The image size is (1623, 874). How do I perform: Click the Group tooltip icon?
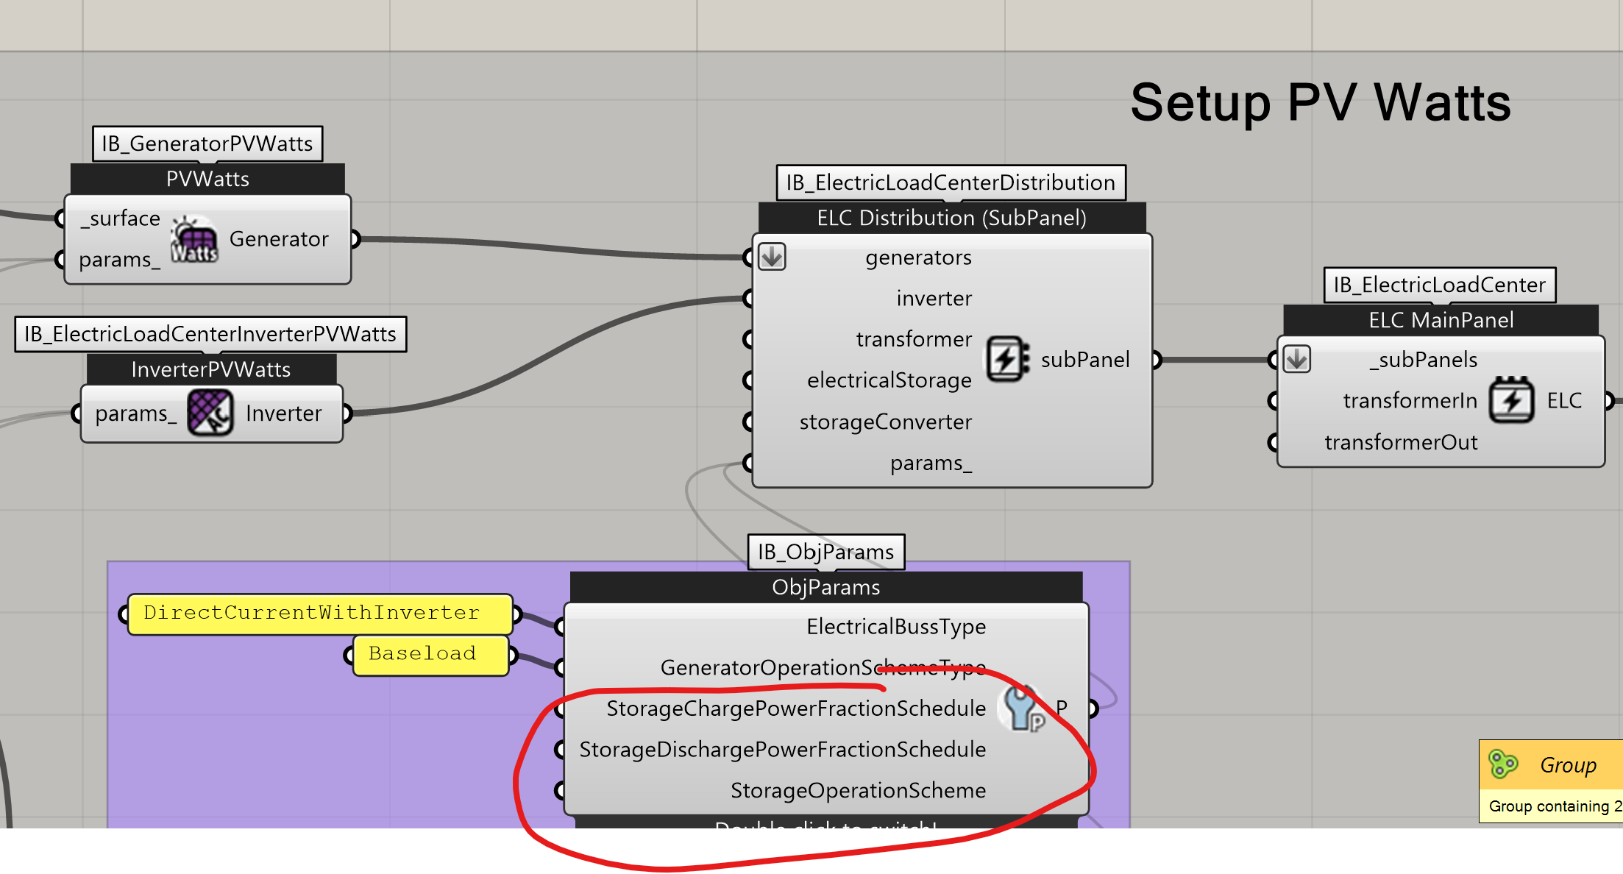(x=1503, y=764)
